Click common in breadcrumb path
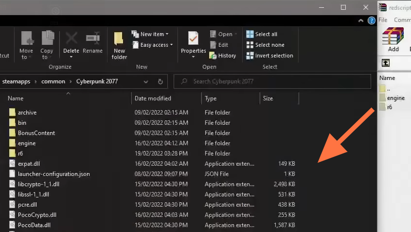 coord(53,81)
